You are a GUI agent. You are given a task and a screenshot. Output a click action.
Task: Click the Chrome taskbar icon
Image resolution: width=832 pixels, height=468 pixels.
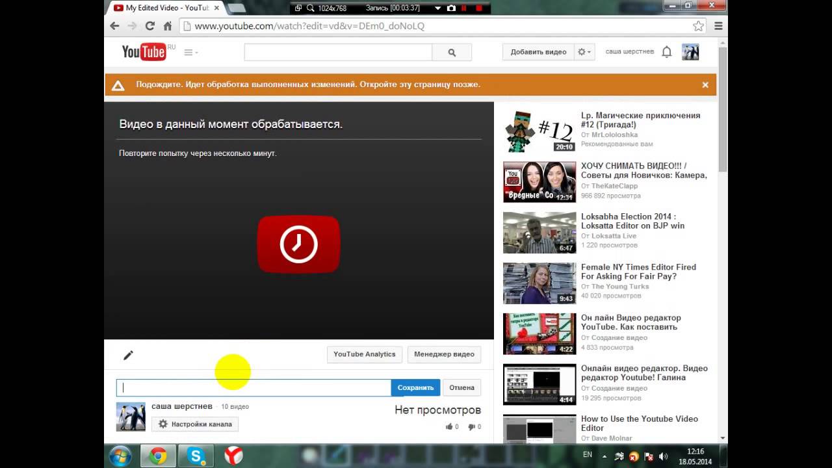click(158, 456)
